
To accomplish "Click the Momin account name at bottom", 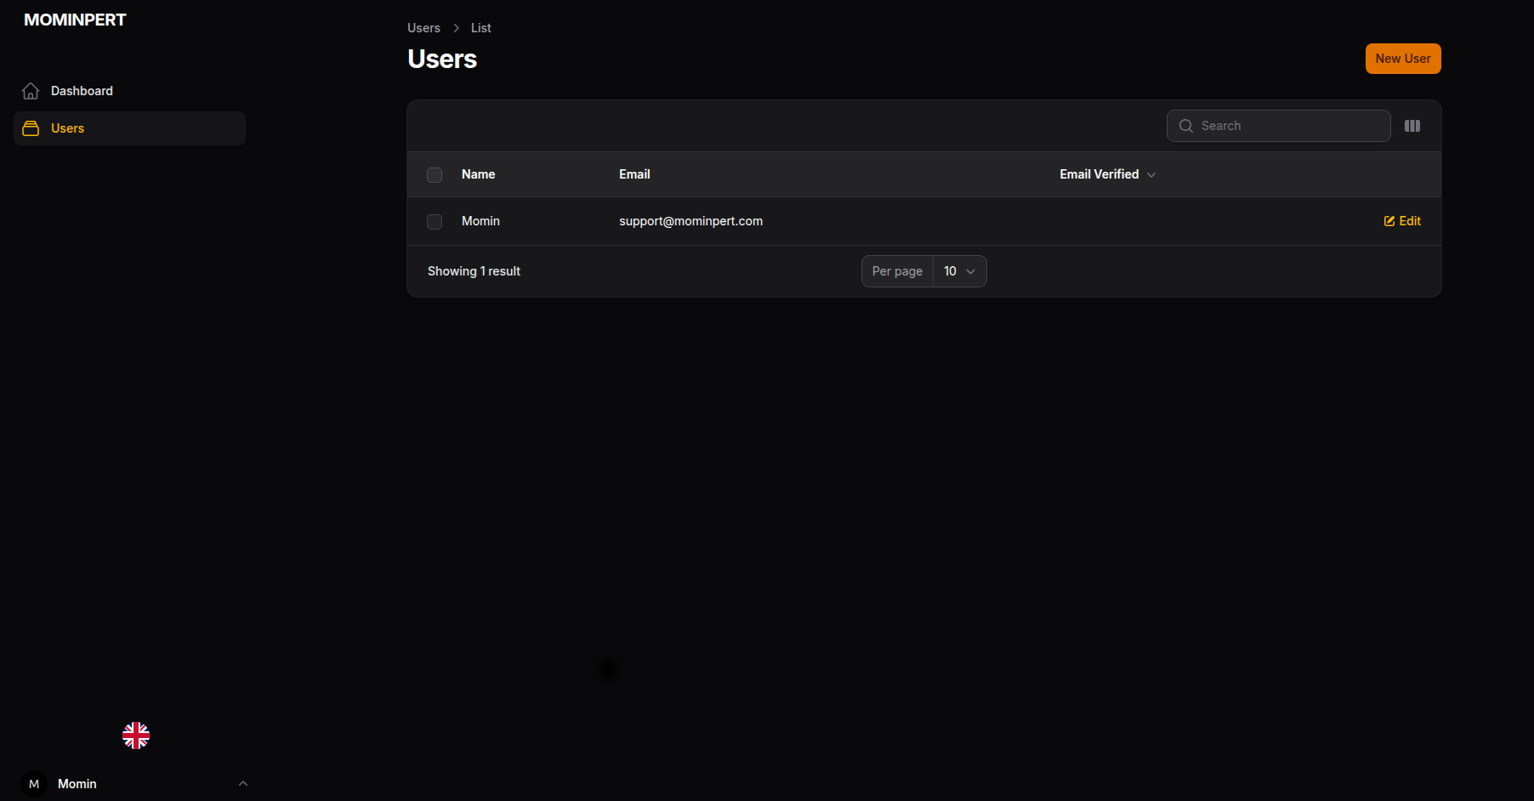I will (x=77, y=783).
